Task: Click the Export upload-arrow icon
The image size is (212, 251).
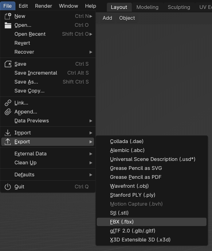Action: click(x=8, y=142)
